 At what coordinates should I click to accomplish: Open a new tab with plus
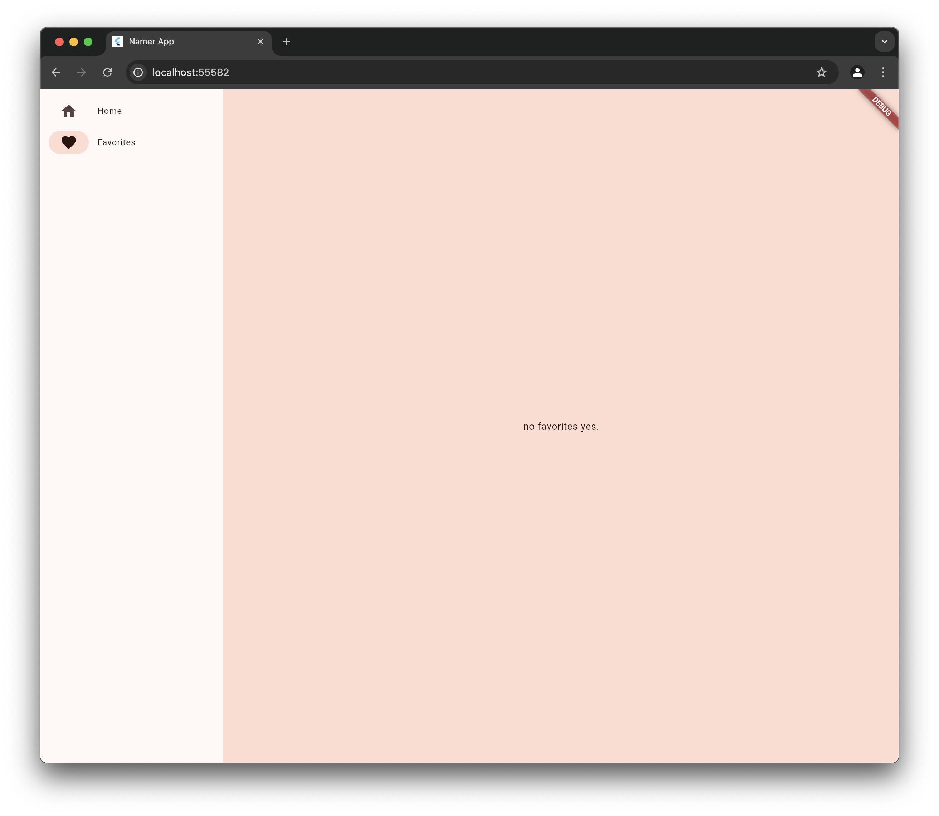point(286,42)
